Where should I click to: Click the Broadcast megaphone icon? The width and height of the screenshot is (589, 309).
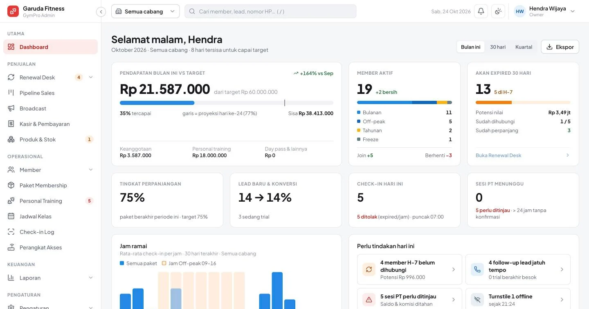(11, 109)
